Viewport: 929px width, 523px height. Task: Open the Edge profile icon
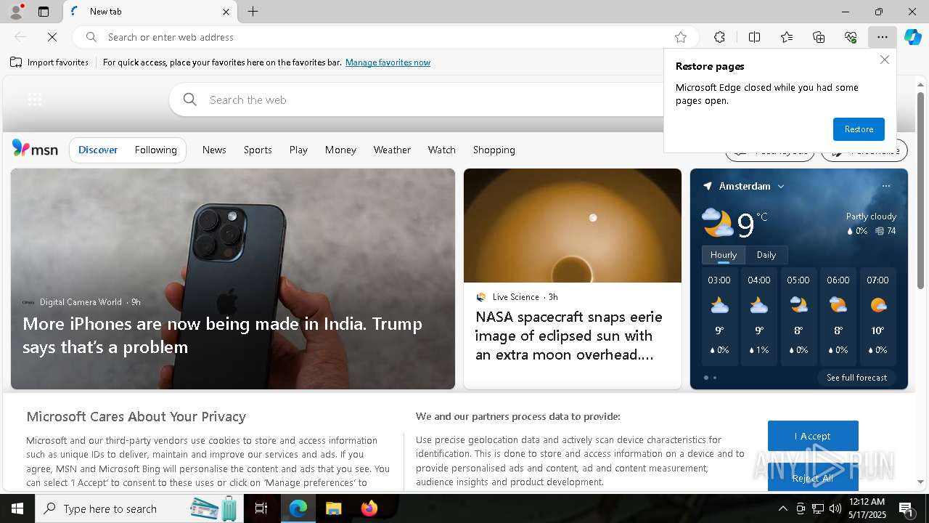tap(15, 12)
